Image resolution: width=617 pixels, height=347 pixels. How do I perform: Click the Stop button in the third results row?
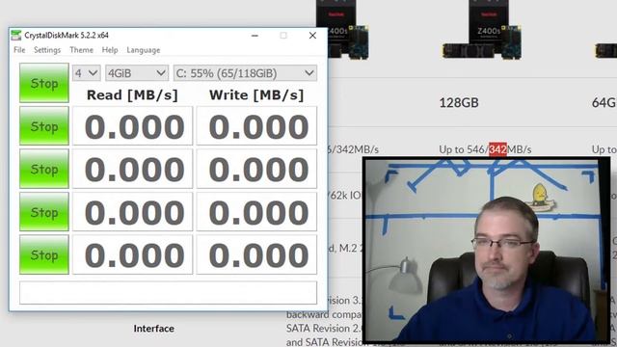tap(44, 212)
